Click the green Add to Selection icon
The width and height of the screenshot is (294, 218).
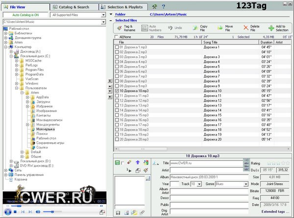click(x=272, y=28)
